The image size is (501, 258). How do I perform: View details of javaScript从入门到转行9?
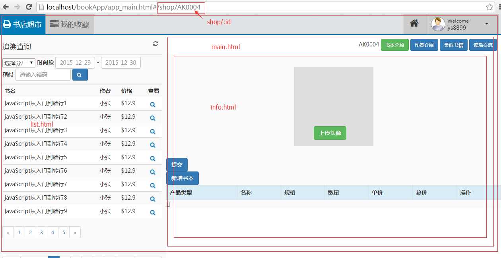pyautogui.click(x=152, y=212)
